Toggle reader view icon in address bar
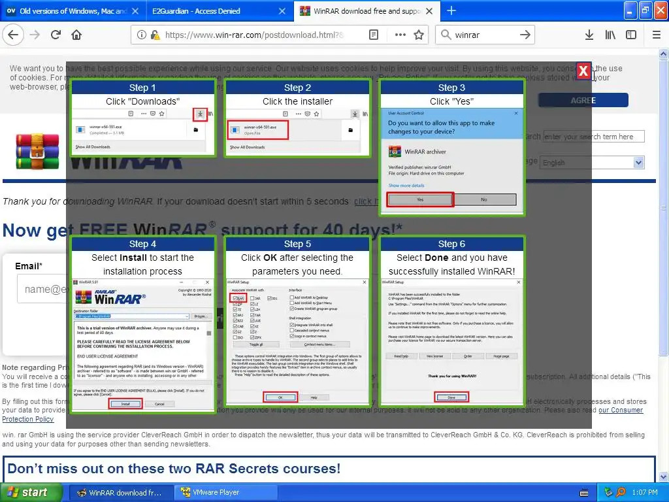This screenshot has width=669, height=502. click(373, 35)
